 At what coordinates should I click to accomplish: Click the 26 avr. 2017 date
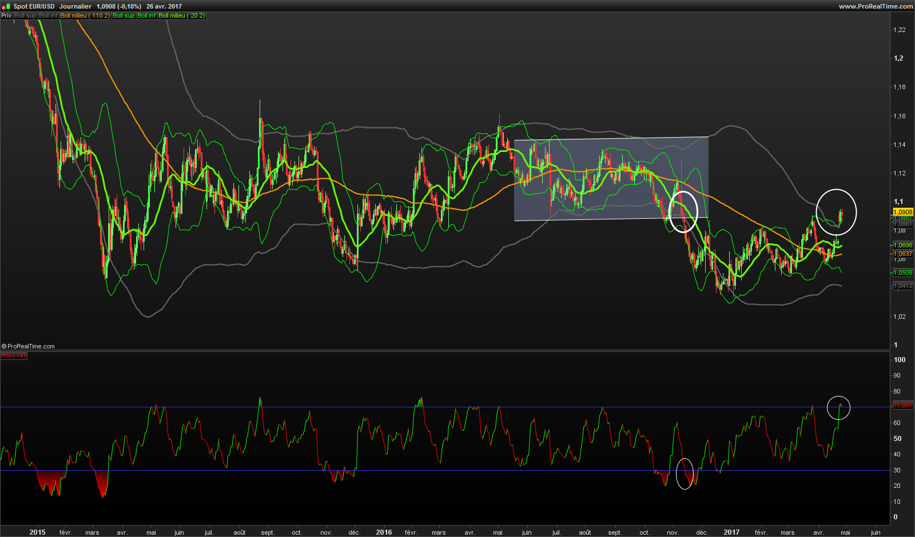pyautogui.click(x=164, y=6)
